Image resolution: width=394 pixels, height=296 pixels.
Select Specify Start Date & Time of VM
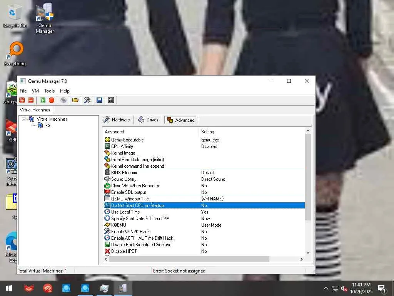pyautogui.click(x=204, y=218)
